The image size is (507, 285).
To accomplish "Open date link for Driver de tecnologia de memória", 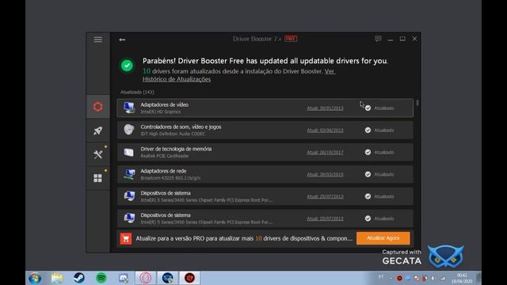I will (325, 152).
